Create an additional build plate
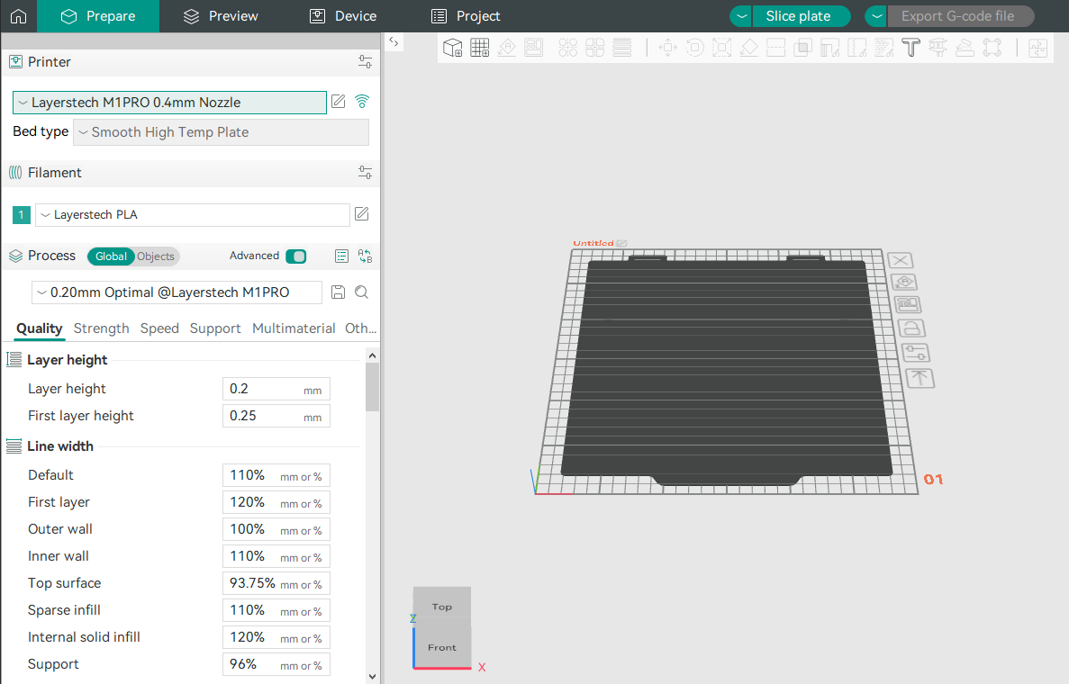The height and width of the screenshot is (684, 1069). [480, 47]
